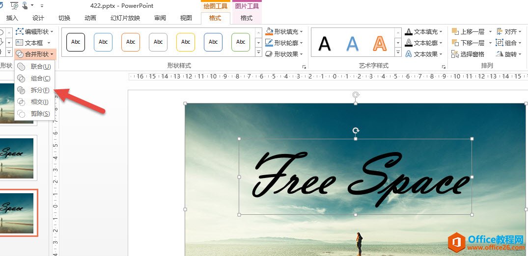Choose 剪除(S) from the merge shapes menu
528x256 pixels.
pos(35,114)
